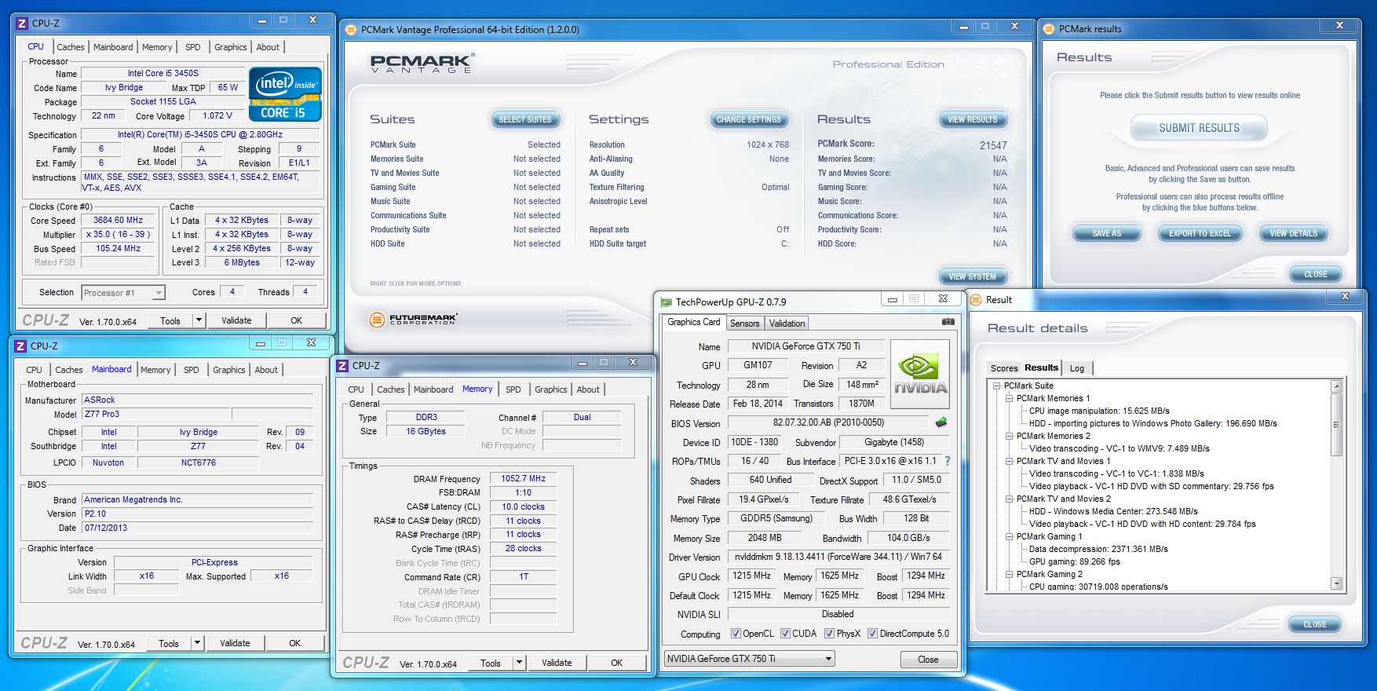Collapse the PCMark Gaming 1 node
1377x691 pixels.
pyautogui.click(x=1010, y=536)
